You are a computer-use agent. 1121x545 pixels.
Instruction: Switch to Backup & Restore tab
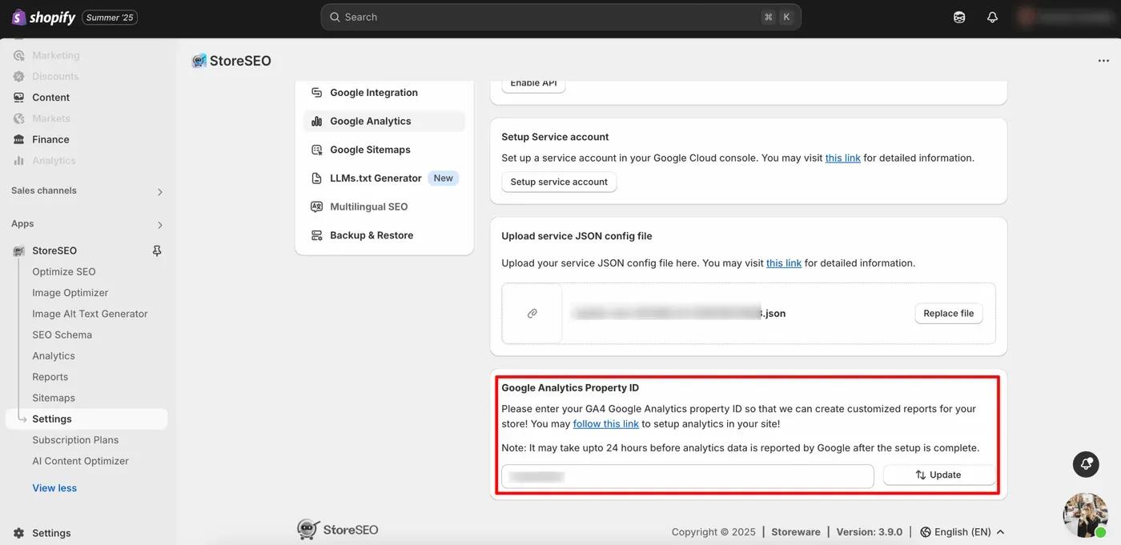(x=384, y=235)
